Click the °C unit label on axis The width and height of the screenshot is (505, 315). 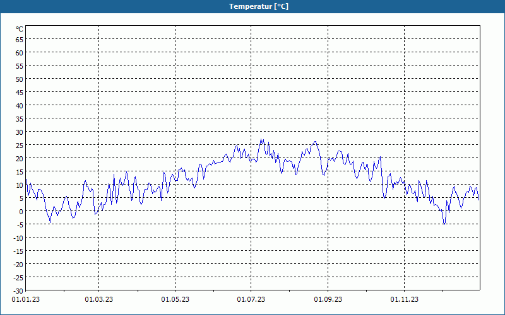20,29
